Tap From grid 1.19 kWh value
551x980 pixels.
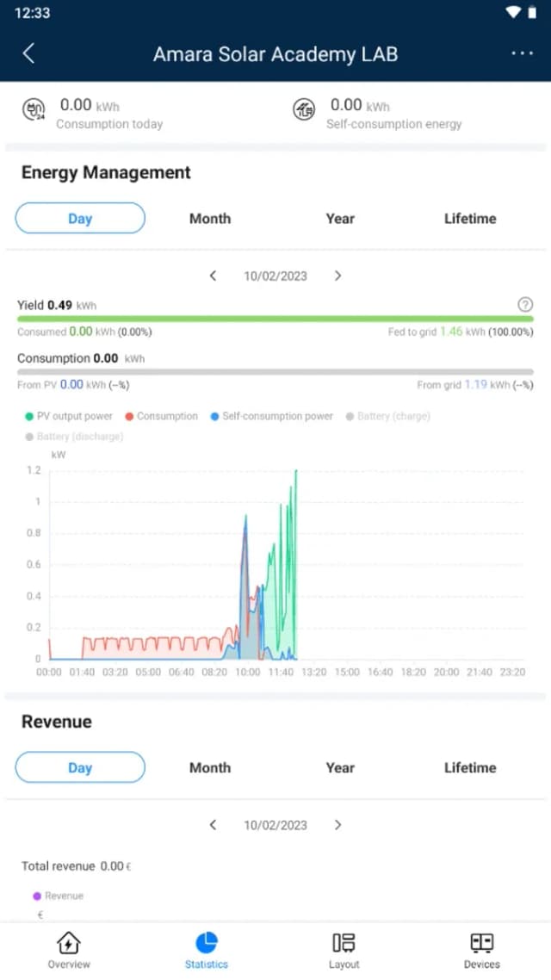coord(475,385)
